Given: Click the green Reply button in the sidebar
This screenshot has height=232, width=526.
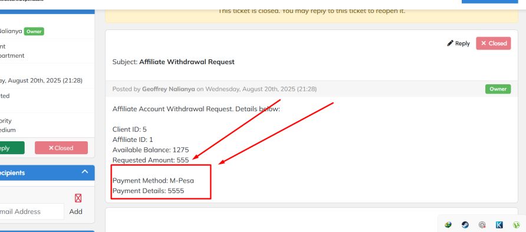Looking at the screenshot, I should 12,148.
